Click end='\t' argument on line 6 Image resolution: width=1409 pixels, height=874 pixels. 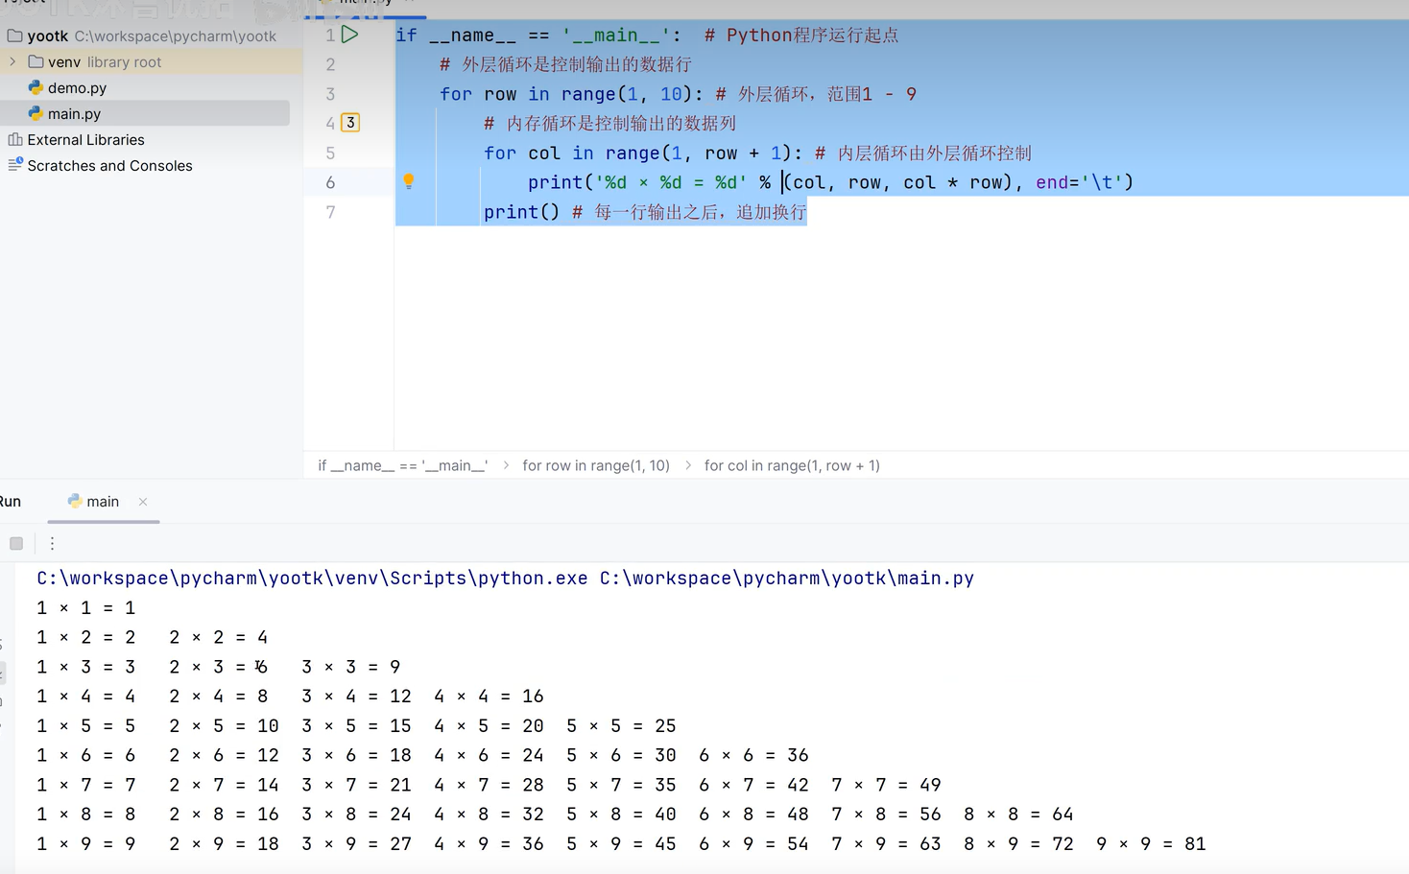1079,182
